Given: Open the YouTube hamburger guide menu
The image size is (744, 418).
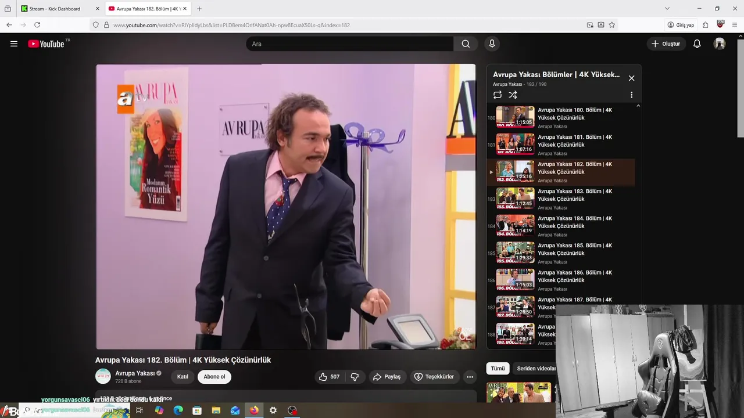Looking at the screenshot, I should pos(14,44).
